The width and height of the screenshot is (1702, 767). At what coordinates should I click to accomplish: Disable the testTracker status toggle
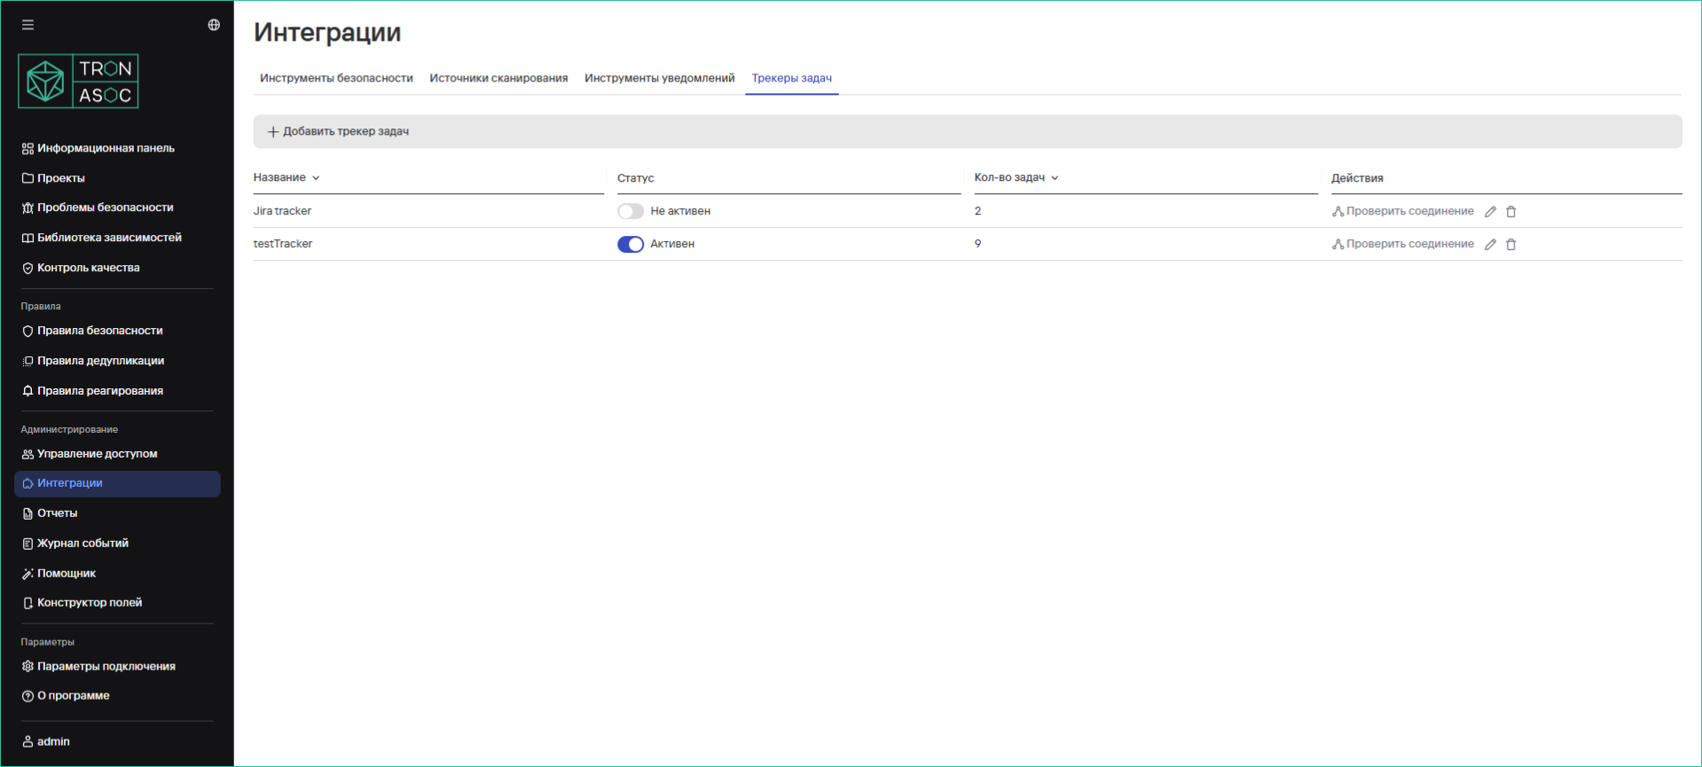point(630,245)
